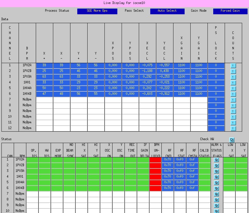Open alarm & status flags for status row 10 NoBpm
The image size is (249, 213).
coord(216,211)
